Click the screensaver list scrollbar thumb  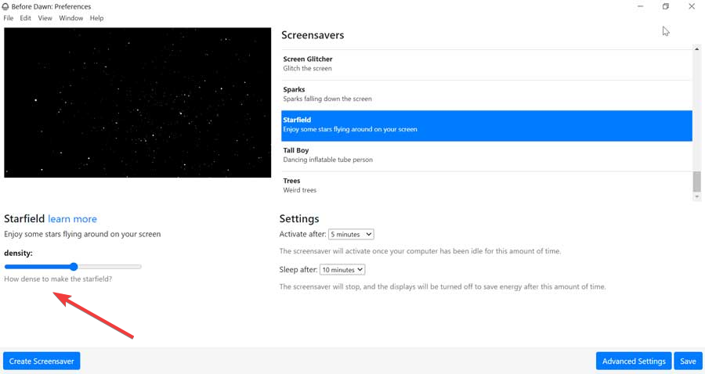(x=696, y=182)
